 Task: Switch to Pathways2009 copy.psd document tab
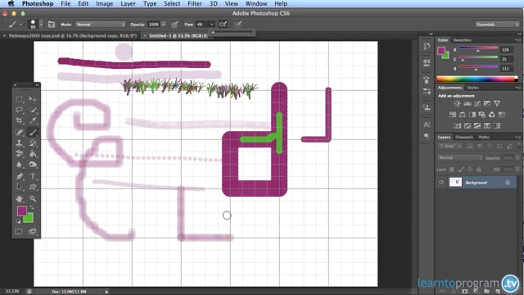(73, 35)
